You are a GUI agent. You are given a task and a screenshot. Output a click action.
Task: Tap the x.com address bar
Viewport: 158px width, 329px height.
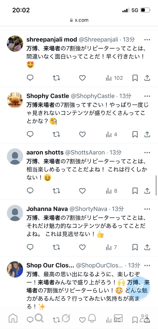pyautogui.click(x=79, y=20)
